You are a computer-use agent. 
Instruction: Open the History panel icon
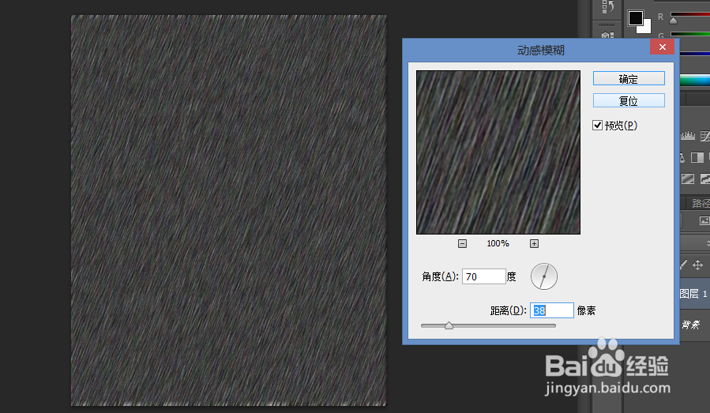[x=607, y=6]
